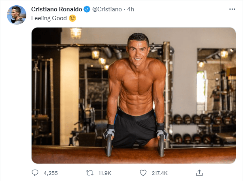Viewport: 243px width, 181px height.
Task: Click the 4,255 replies count
Action: (50, 173)
